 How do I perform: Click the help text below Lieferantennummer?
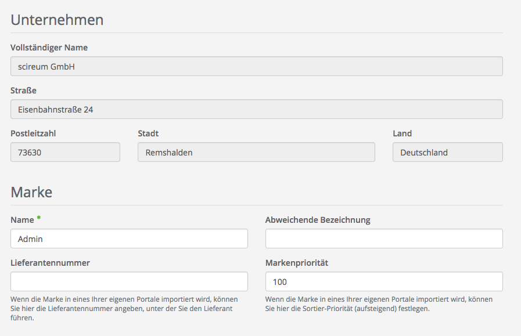[x=124, y=308]
